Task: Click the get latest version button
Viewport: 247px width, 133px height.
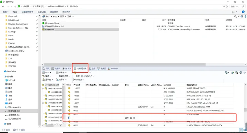Action: pyautogui.click(x=27, y=12)
